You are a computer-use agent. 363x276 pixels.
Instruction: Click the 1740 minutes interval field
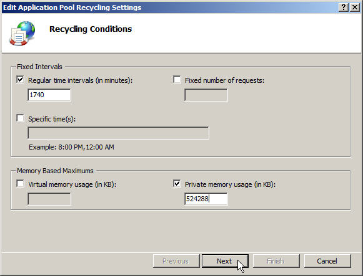(x=49, y=95)
